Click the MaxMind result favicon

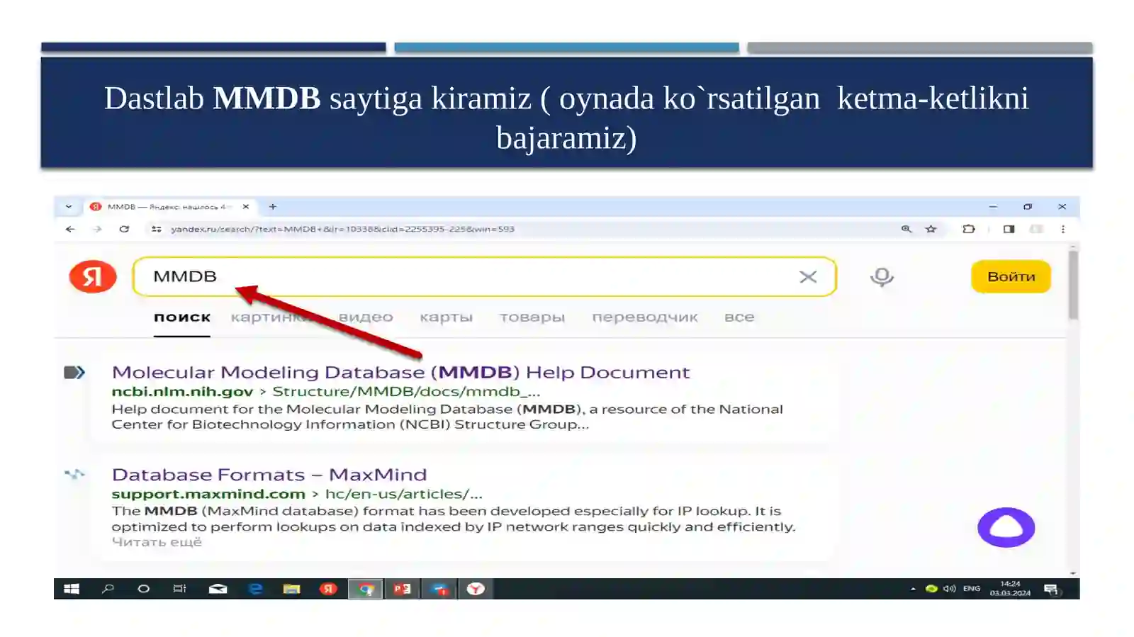point(74,474)
